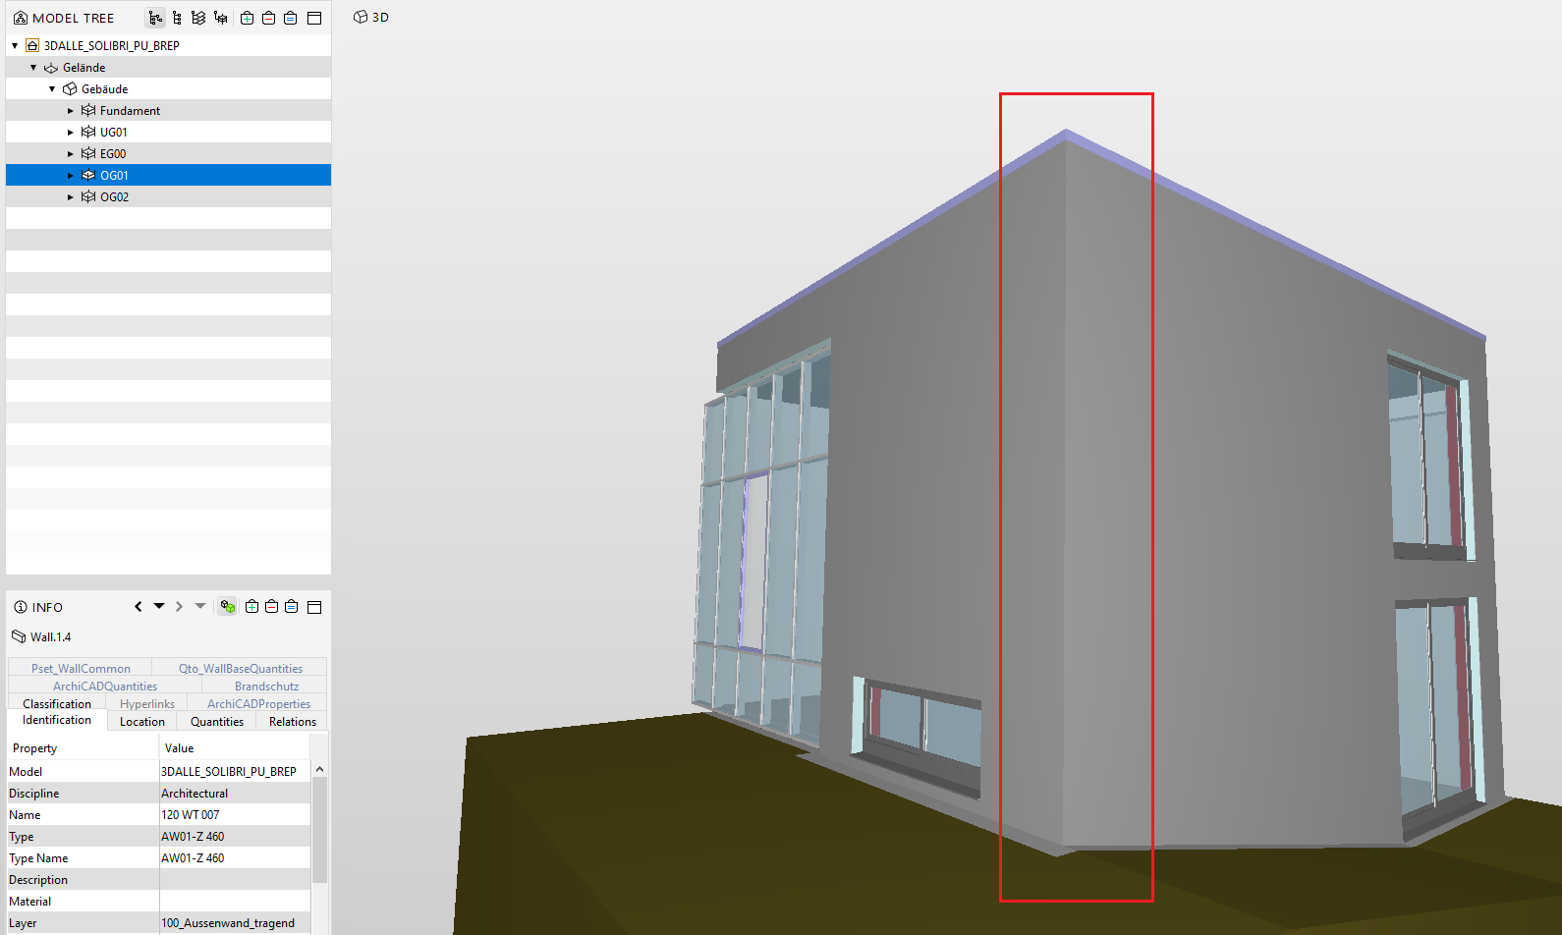Switch to the Pset_WallCommon tab
Screen dimensions: 1562x935
click(x=81, y=669)
